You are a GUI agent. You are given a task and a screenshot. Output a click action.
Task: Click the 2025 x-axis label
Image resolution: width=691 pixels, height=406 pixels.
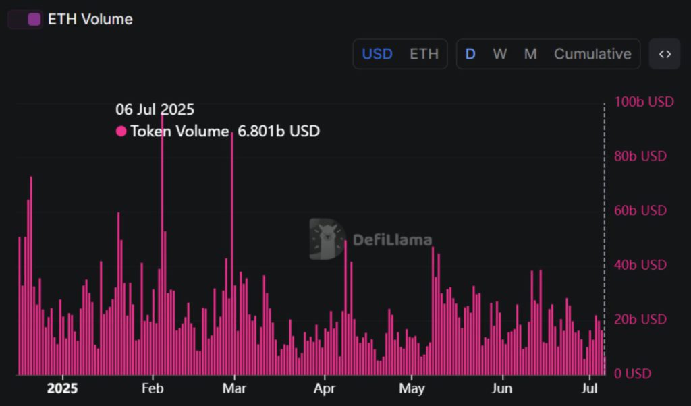pyautogui.click(x=62, y=389)
